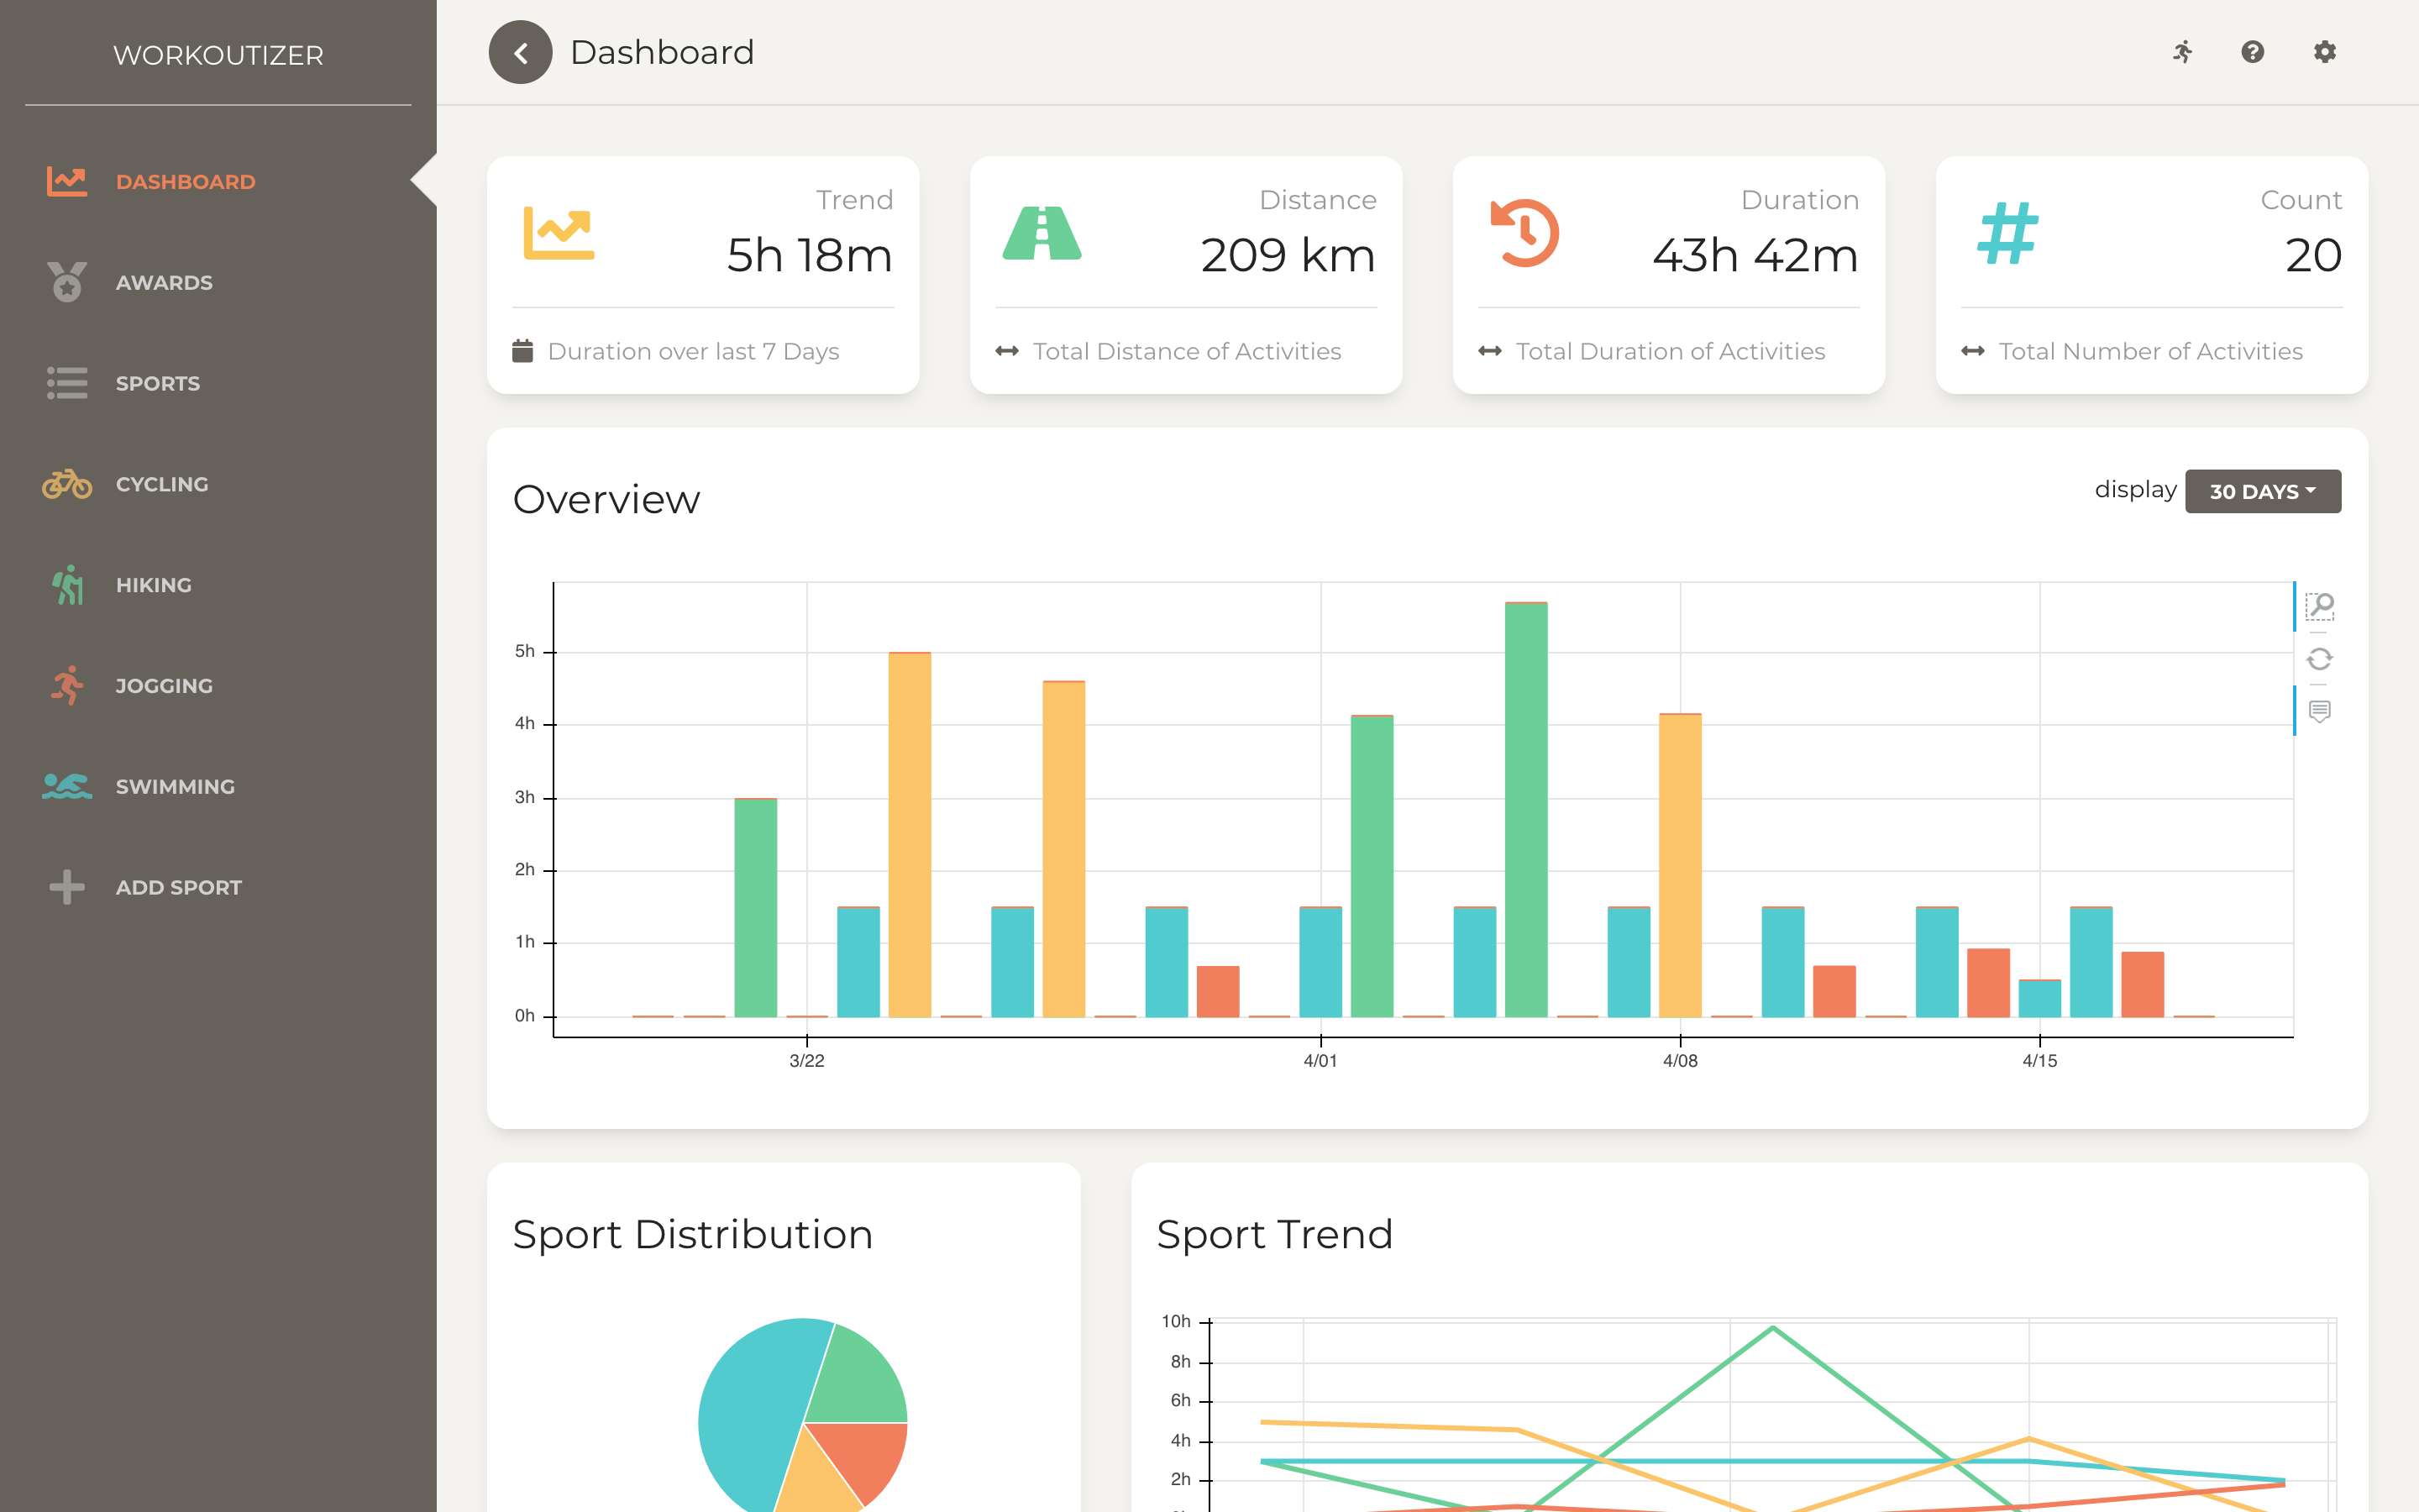Click the WORKOUTIZER title link
This screenshot has width=2419, height=1512.
218,55
